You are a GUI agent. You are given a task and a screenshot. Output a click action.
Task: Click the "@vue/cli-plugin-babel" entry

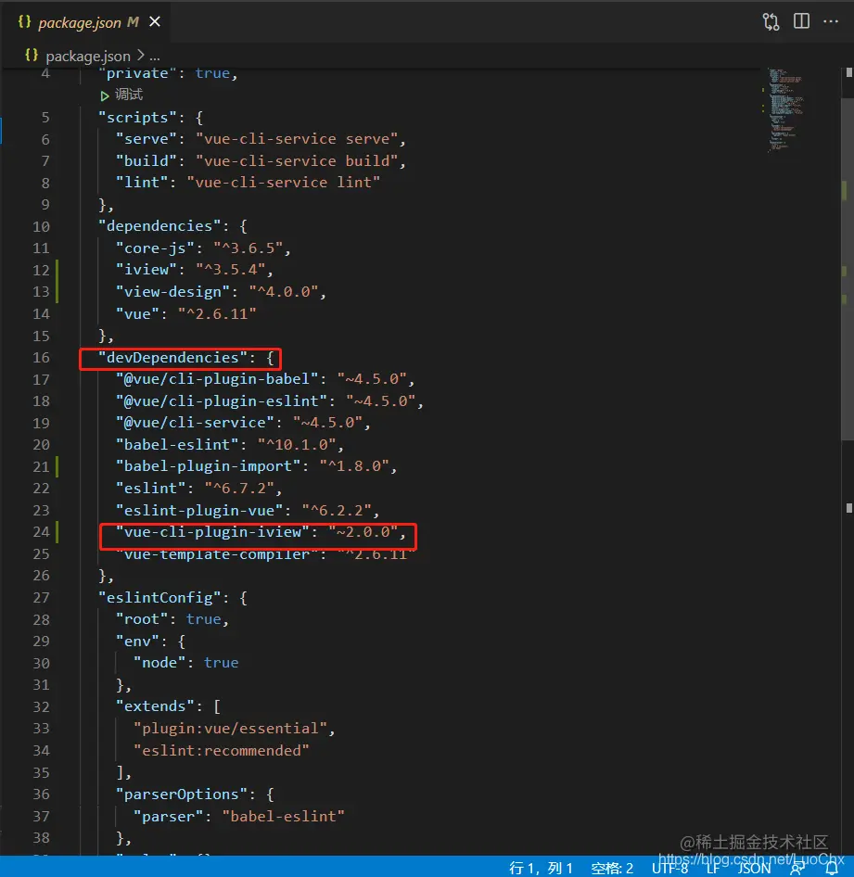click(265, 379)
